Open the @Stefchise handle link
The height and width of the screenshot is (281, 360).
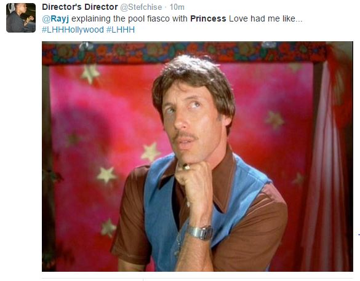pos(141,7)
